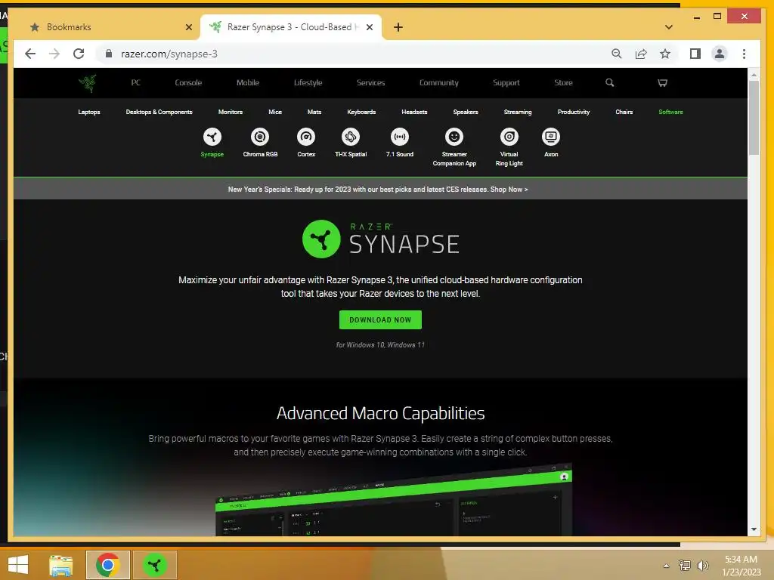Click the address bar URL
Viewport: 774px width, 580px height.
pos(169,54)
